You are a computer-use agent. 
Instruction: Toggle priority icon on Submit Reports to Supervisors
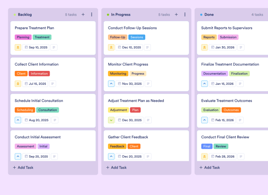(204, 48)
